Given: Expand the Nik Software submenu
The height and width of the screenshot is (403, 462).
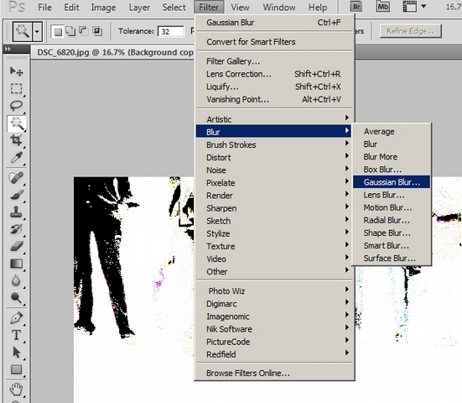Looking at the screenshot, I should coord(273,329).
